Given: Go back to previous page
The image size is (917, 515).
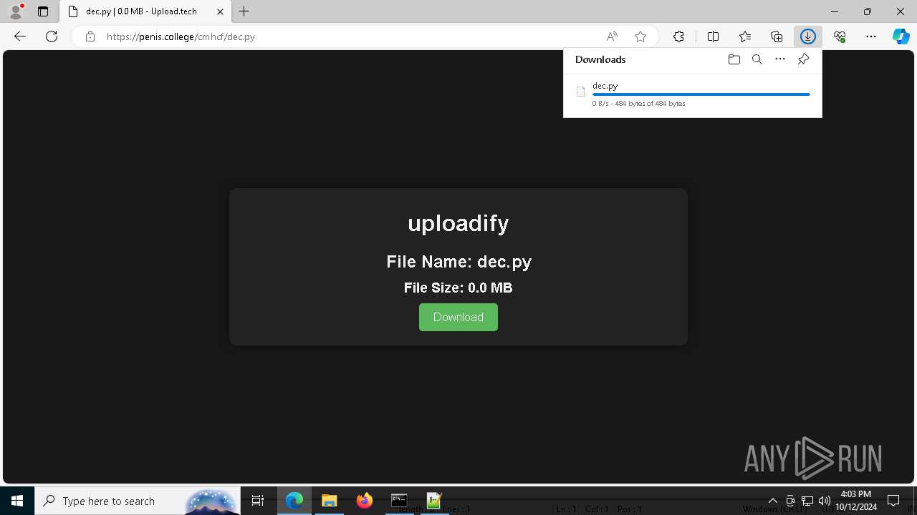Looking at the screenshot, I should click(20, 36).
